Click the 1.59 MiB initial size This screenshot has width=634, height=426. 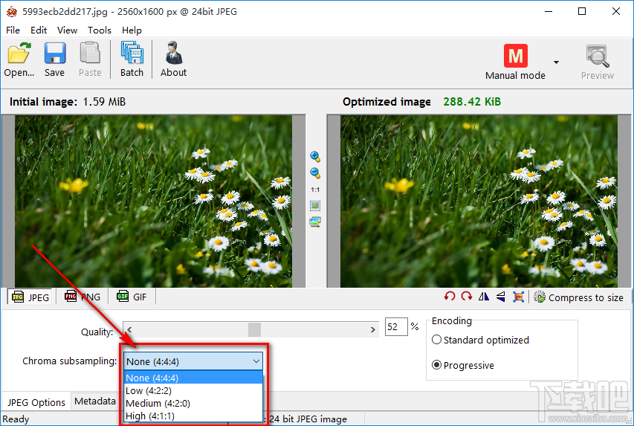pos(104,102)
